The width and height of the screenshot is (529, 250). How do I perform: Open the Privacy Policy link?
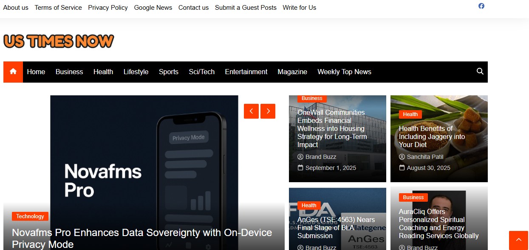click(108, 8)
